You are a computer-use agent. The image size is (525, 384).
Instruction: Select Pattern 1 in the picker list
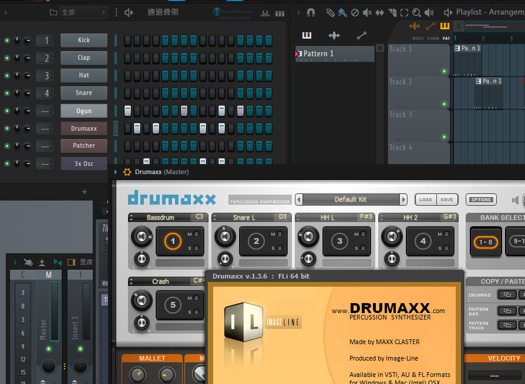(x=334, y=54)
